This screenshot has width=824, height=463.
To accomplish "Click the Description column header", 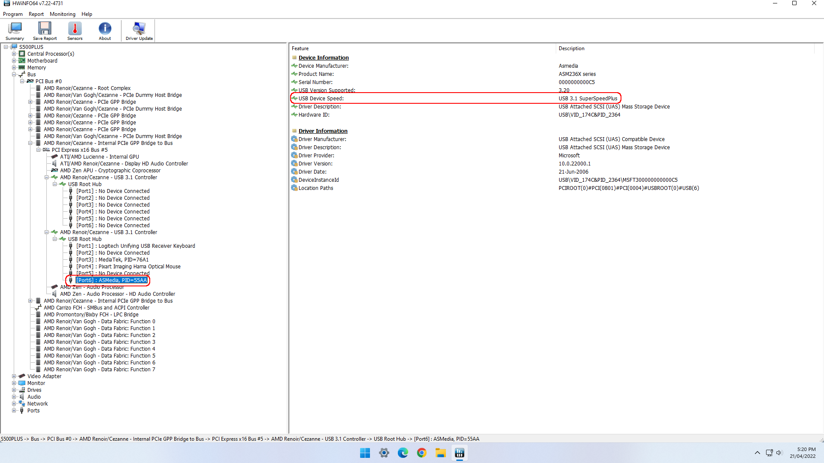I will 685,48.
